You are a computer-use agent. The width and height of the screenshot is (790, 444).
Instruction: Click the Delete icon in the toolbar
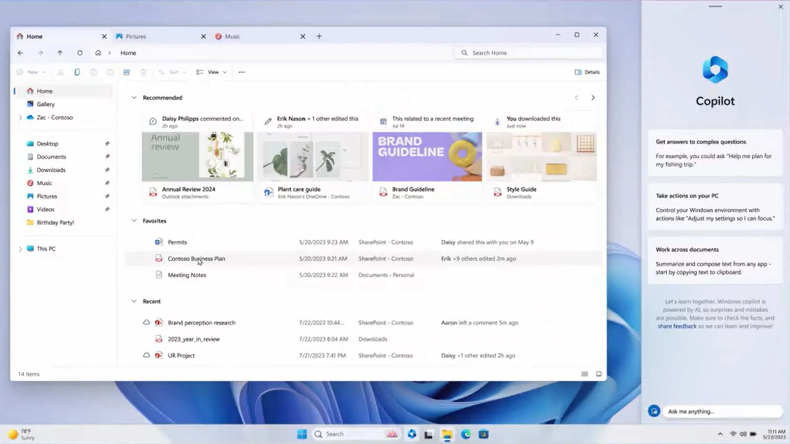click(x=143, y=72)
